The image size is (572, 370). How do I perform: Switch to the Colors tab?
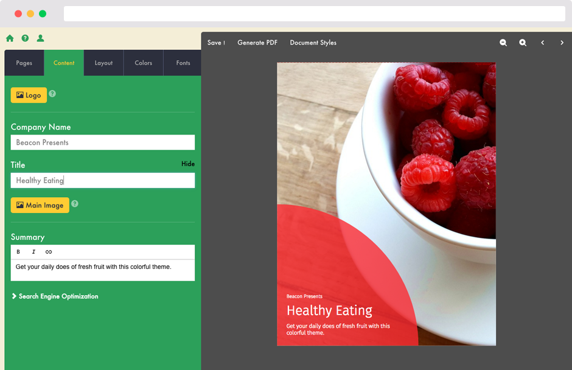click(x=144, y=63)
